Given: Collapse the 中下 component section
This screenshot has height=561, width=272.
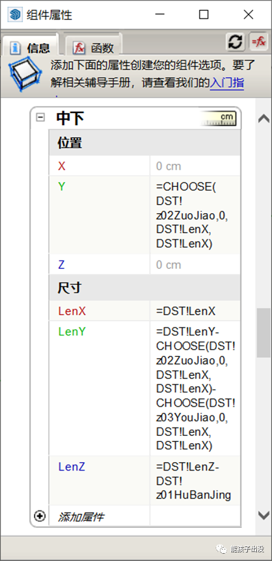Looking at the screenshot, I should pyautogui.click(x=41, y=117).
